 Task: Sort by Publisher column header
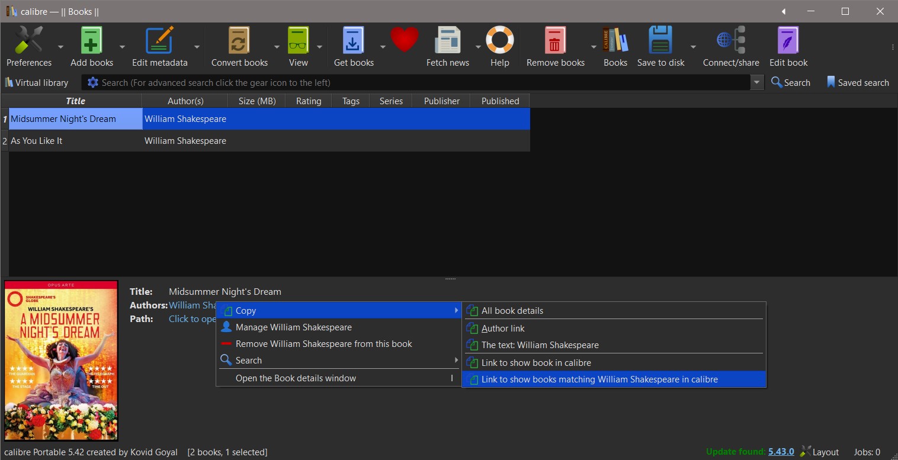[x=442, y=101]
